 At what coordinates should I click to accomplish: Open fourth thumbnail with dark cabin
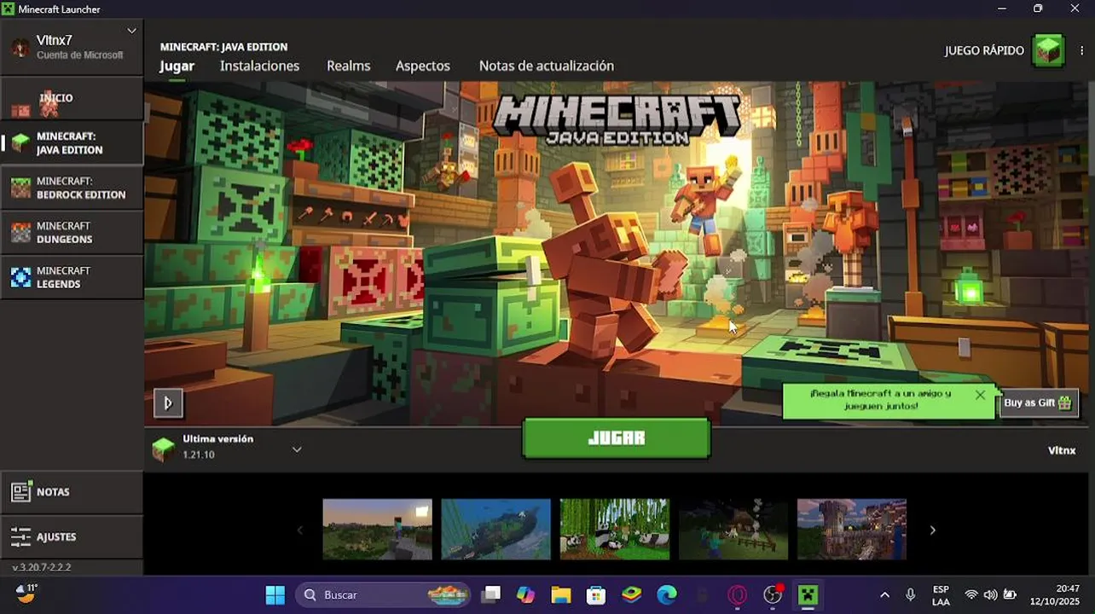point(733,530)
